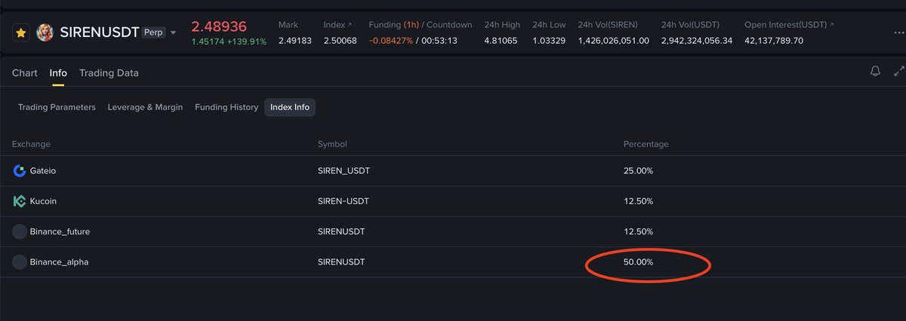This screenshot has width=906, height=321.
Task: Click the Binance_future exchange icon
Action: tap(20, 231)
